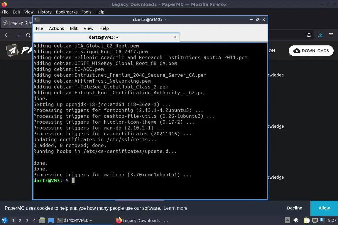The image size is (338, 225).
Task: Close the terminal window
Action: pos(264,20)
